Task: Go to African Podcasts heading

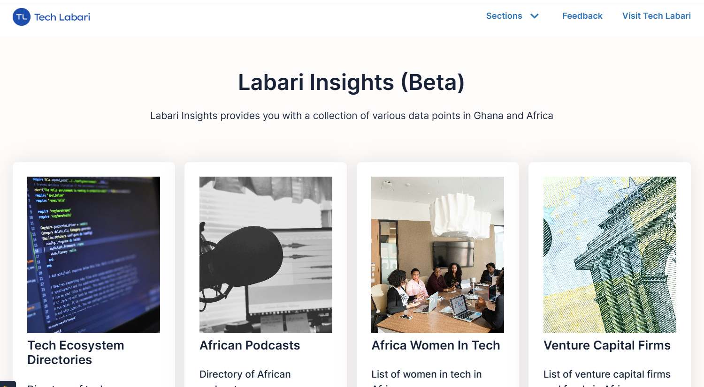Action: 250,345
